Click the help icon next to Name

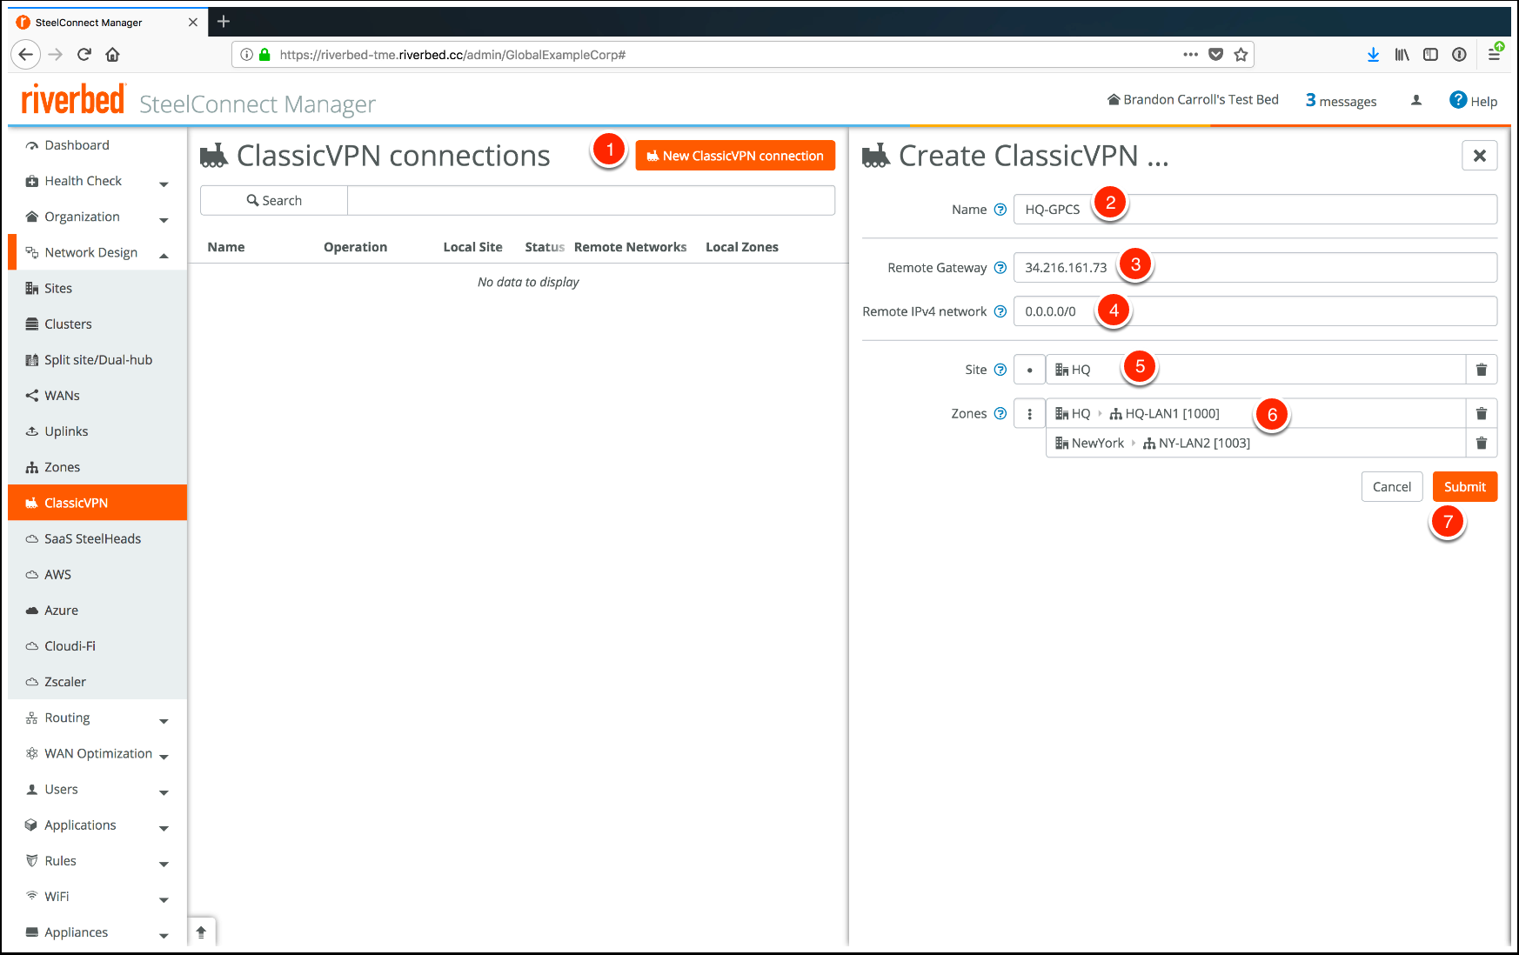1000,210
